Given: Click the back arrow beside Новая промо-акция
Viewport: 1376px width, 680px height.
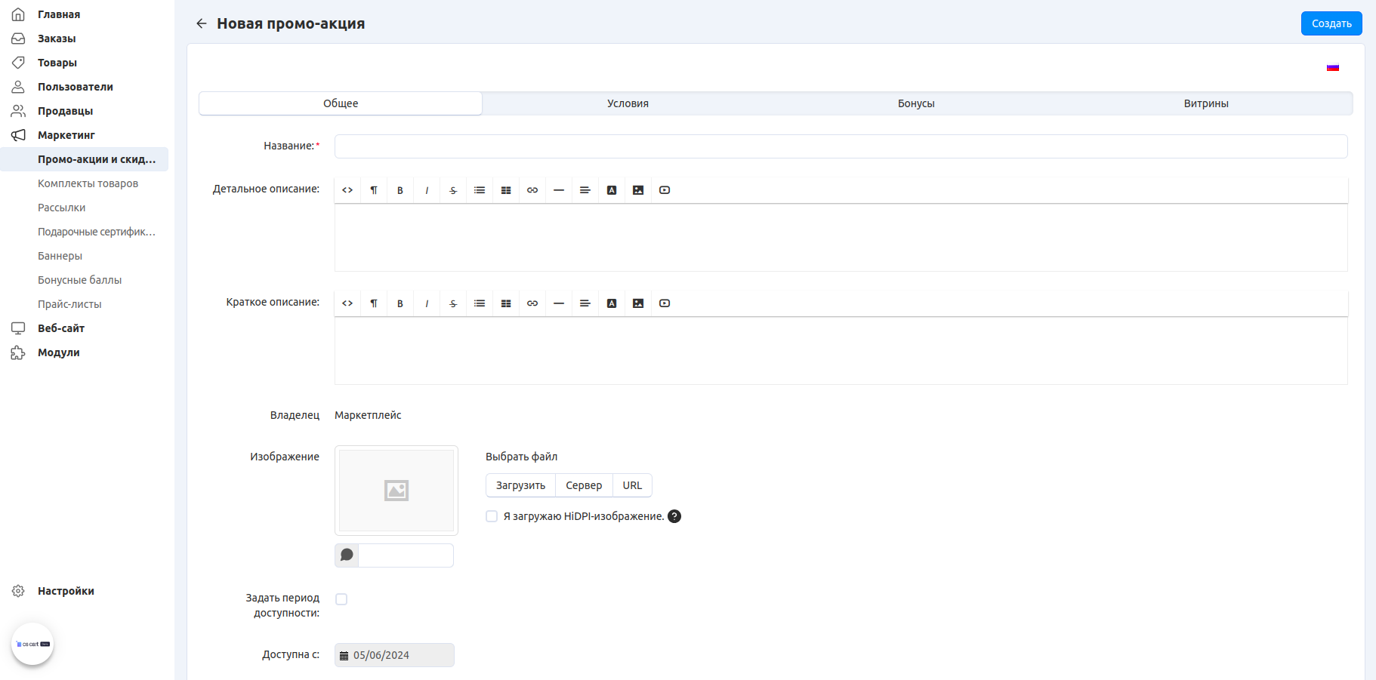Looking at the screenshot, I should coord(201,23).
